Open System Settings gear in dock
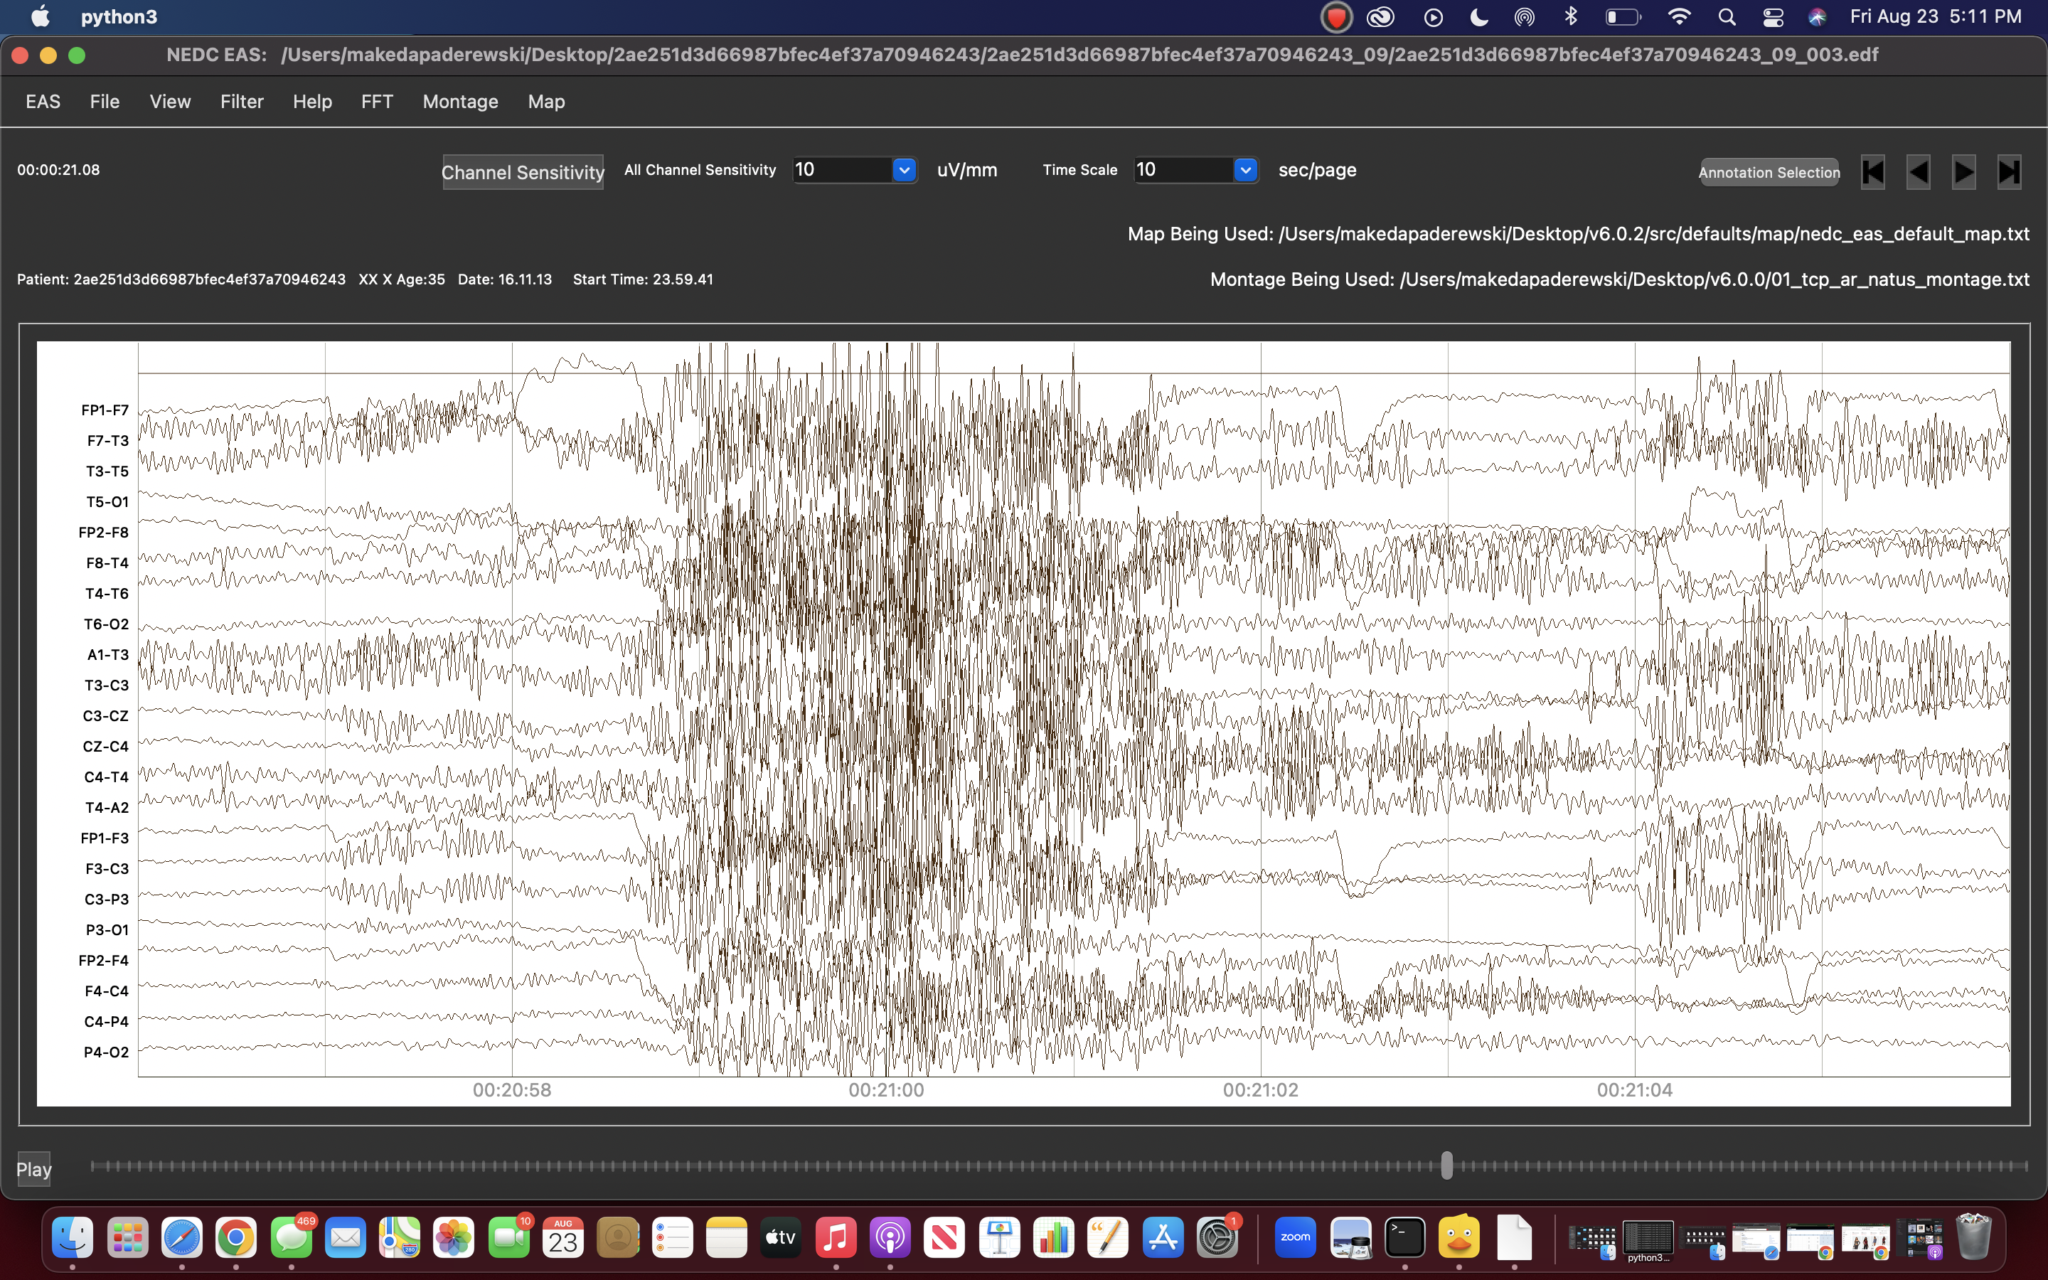 (x=1217, y=1237)
